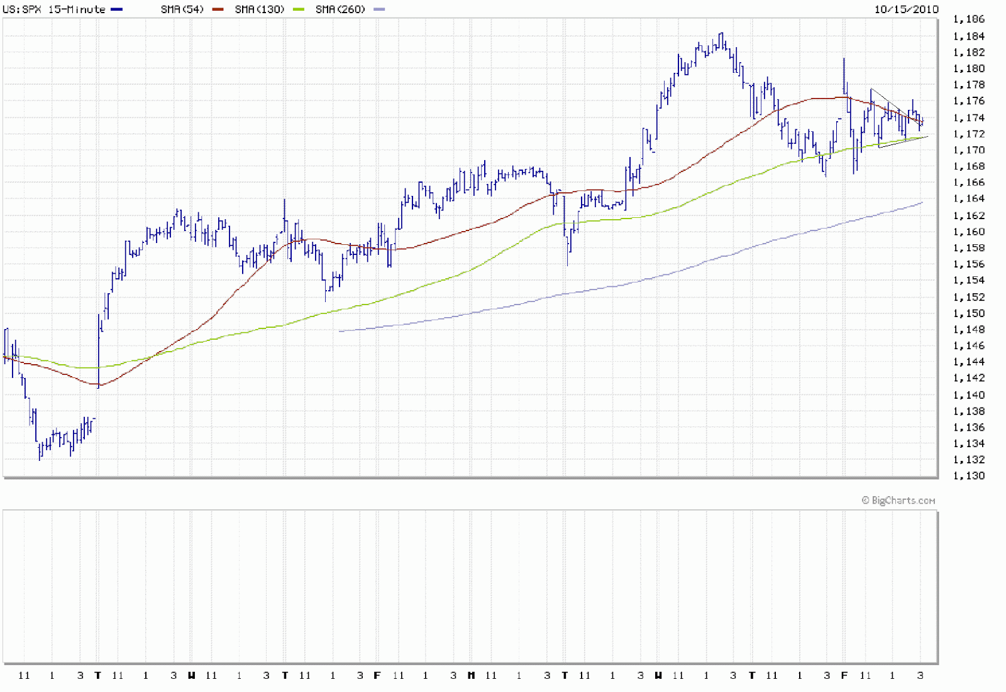Click the 1,182 price axis label

click(969, 53)
